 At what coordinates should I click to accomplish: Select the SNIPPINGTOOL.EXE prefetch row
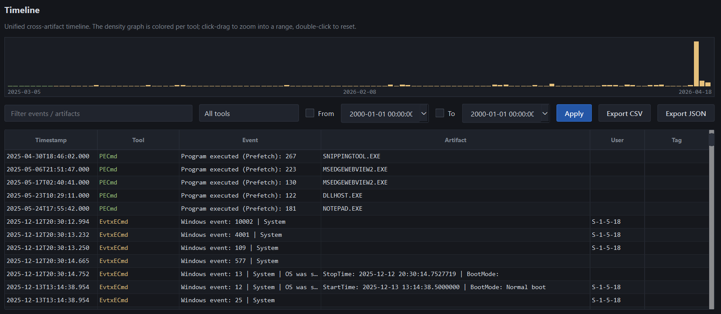click(357, 156)
